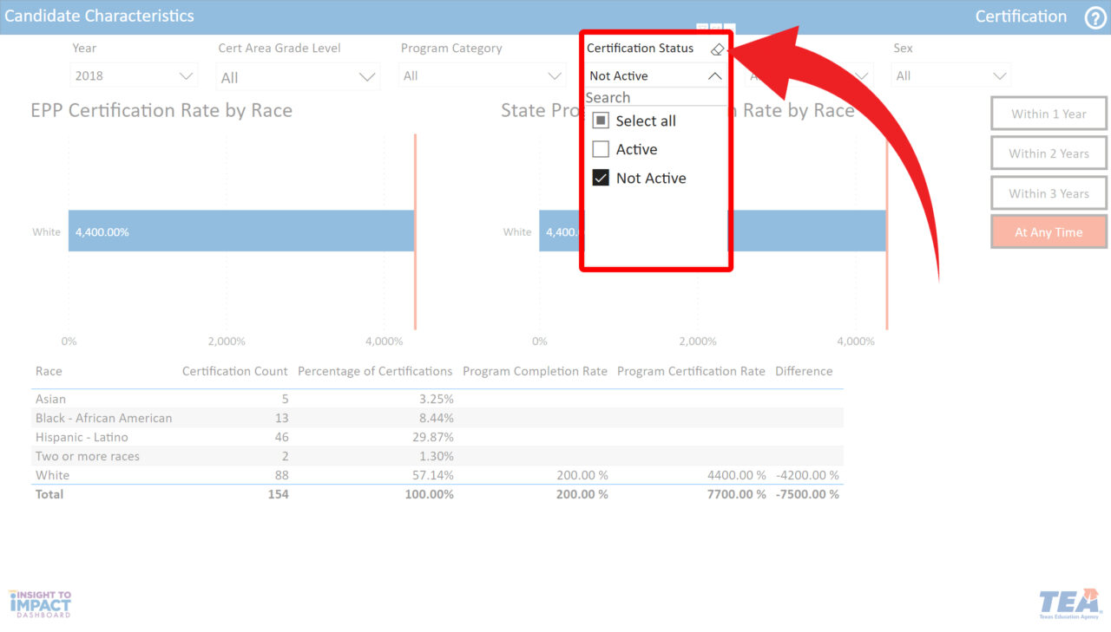1111x632 pixels.
Task: Select the Within 2 Years button
Action: 1049,154
